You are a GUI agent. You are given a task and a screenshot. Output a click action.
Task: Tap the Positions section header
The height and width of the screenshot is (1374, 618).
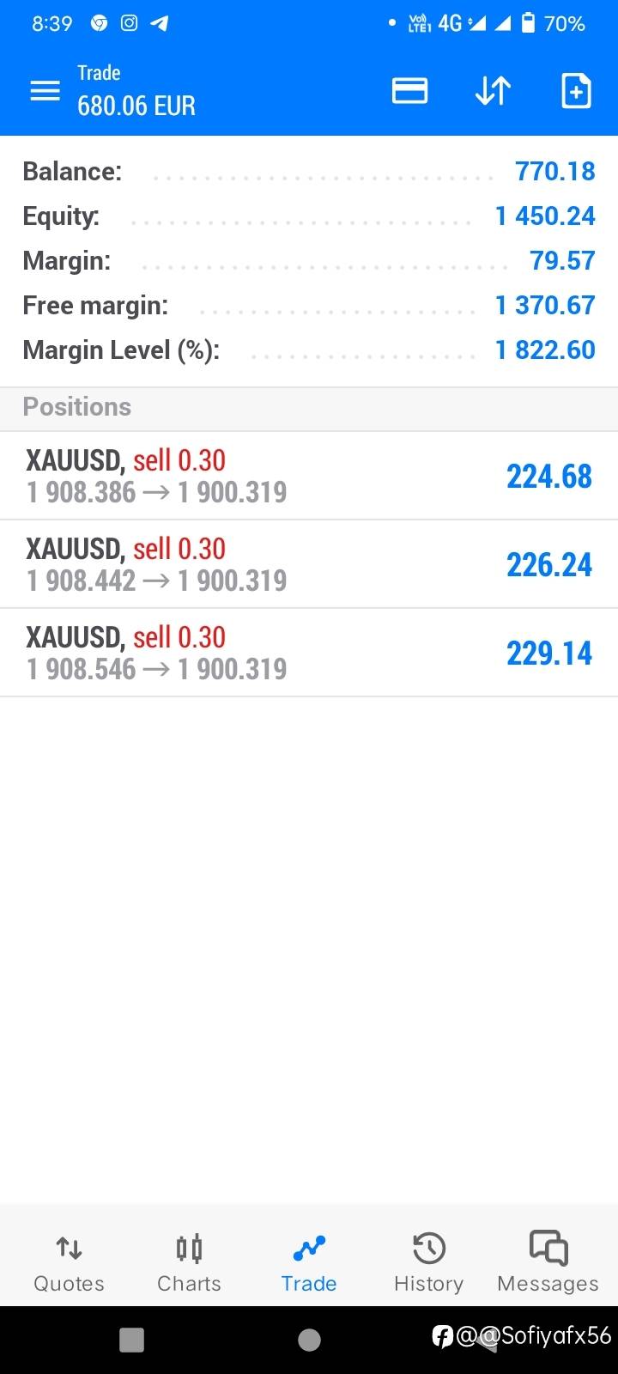pos(309,407)
